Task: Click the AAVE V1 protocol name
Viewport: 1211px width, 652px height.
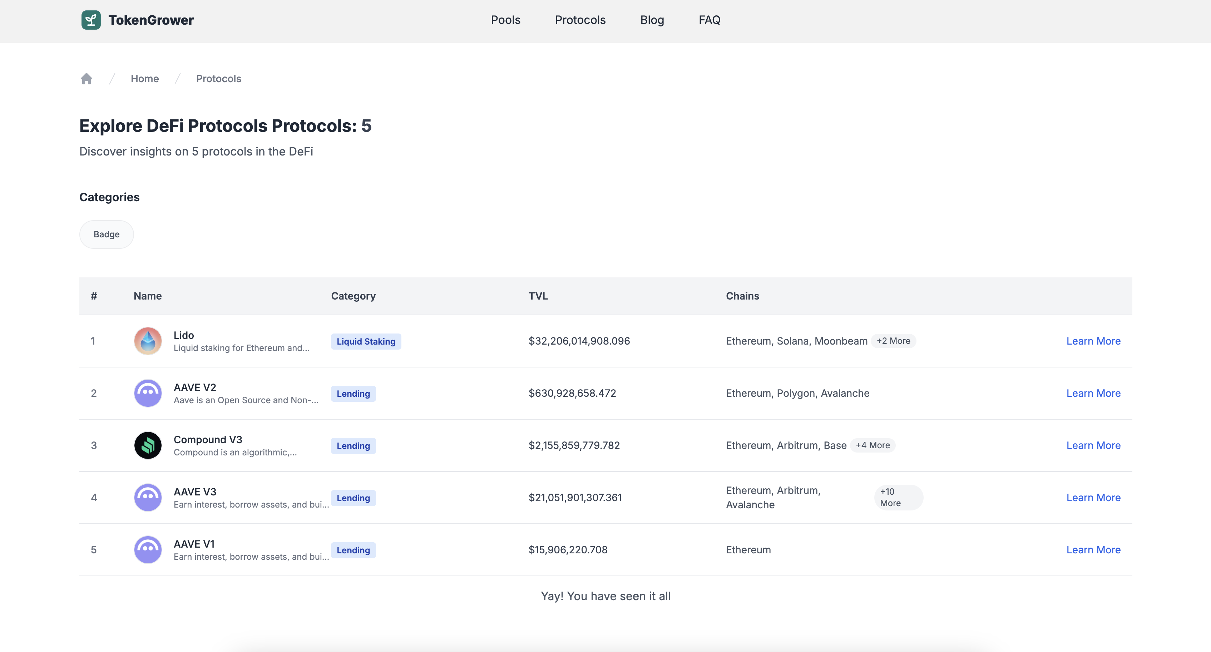Action: click(194, 544)
